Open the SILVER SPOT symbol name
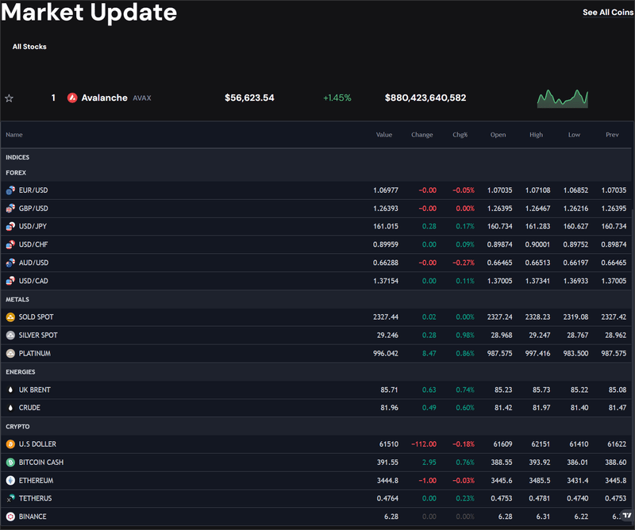The image size is (635, 530). point(38,336)
